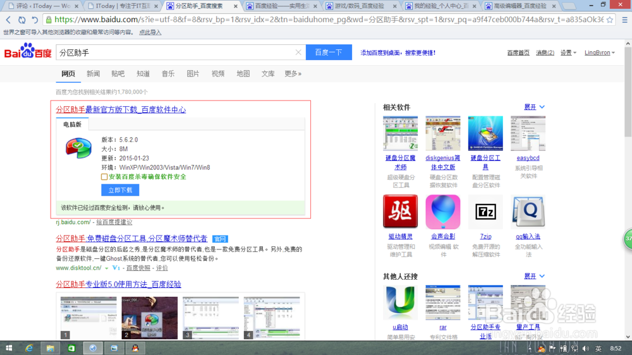Click the browser reload icon

point(21,20)
